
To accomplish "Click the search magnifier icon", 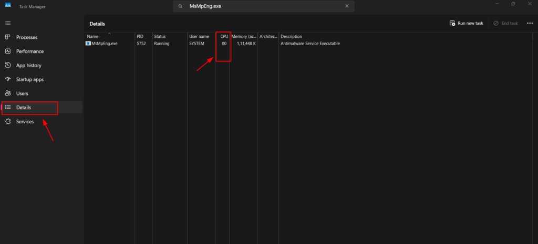I will pyautogui.click(x=181, y=6).
